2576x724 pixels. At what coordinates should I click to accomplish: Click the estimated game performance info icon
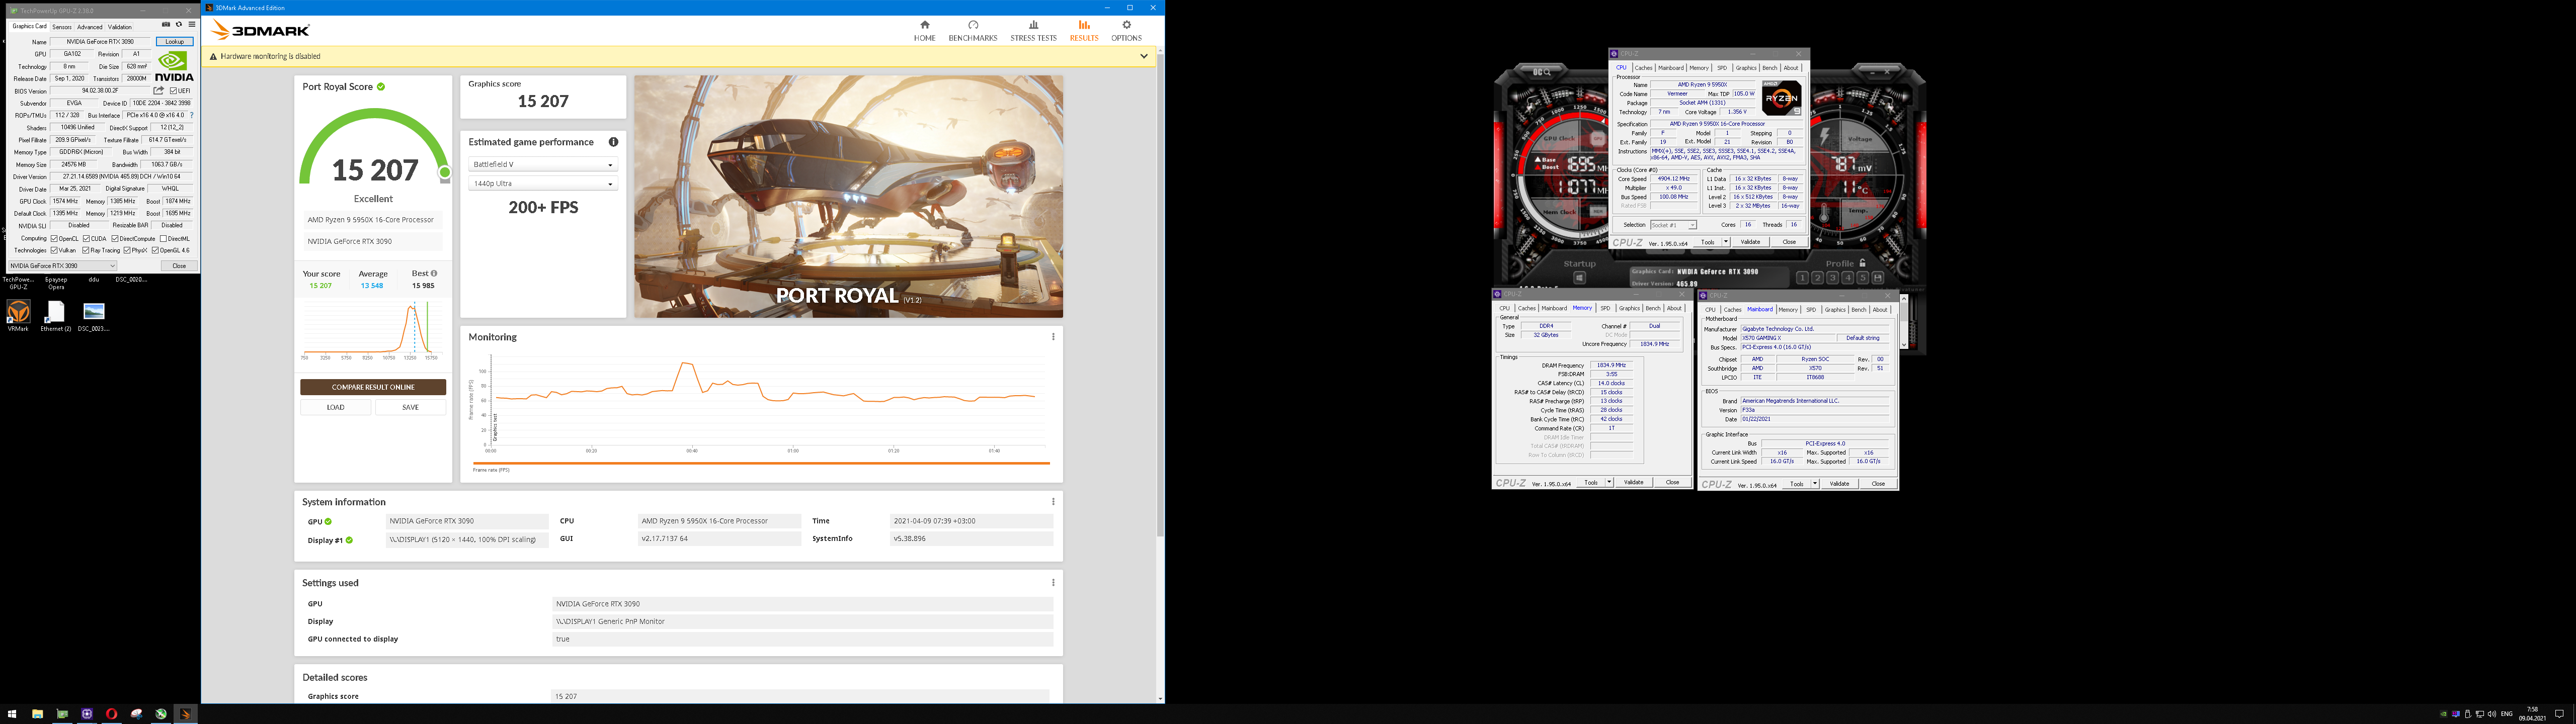pyautogui.click(x=613, y=142)
